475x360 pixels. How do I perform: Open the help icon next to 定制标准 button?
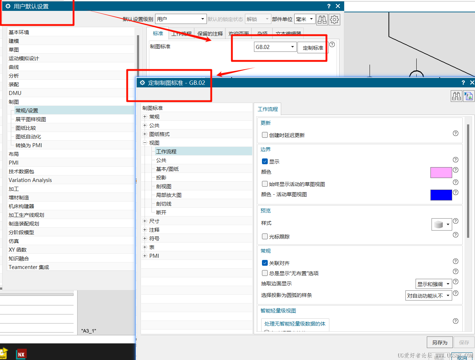coord(332,45)
